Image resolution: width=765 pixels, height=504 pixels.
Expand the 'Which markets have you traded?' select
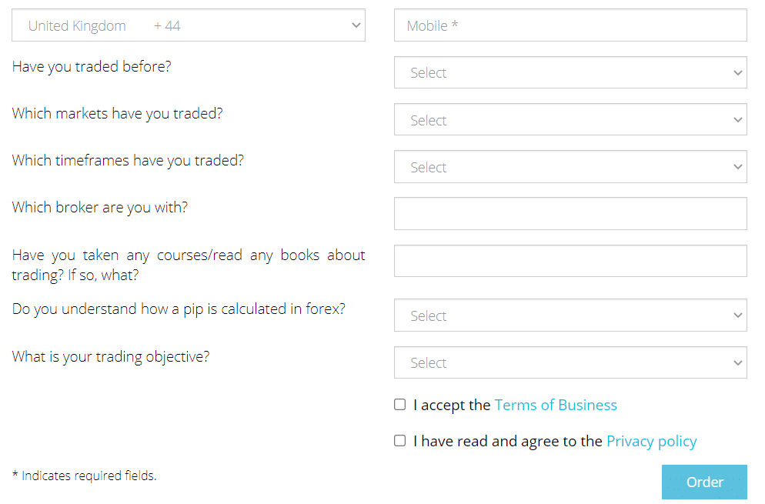coord(570,120)
